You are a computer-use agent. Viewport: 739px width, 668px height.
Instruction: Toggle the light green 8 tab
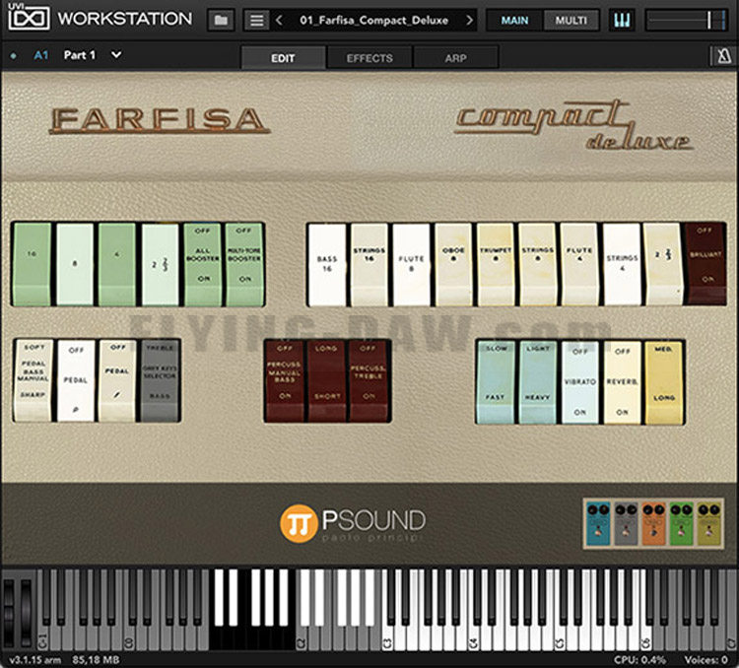(x=75, y=264)
